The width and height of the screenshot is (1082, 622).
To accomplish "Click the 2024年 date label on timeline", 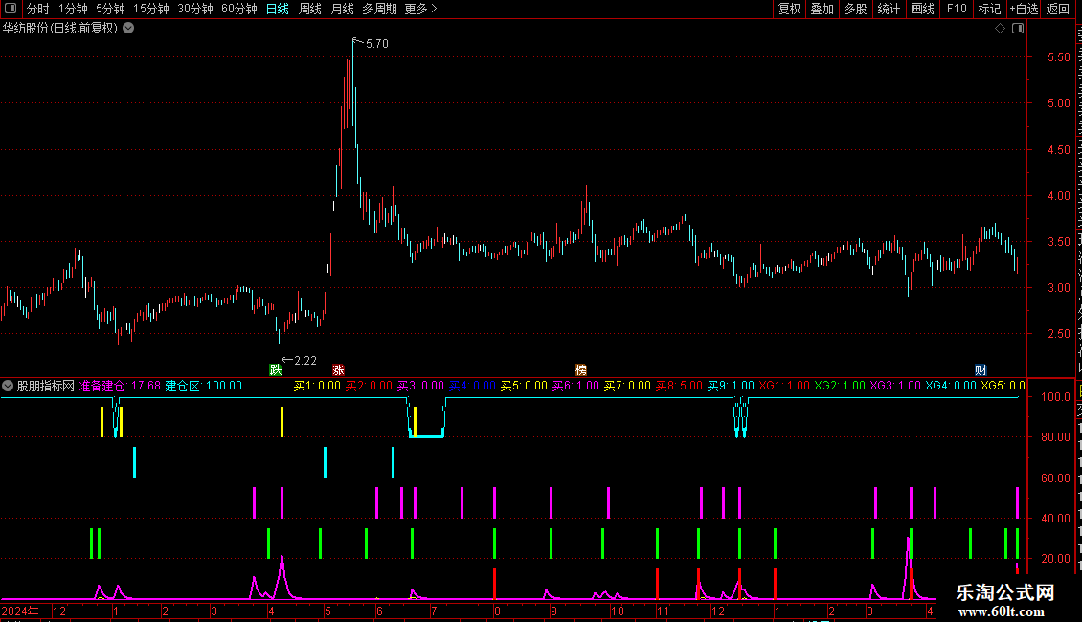I will click(20, 611).
